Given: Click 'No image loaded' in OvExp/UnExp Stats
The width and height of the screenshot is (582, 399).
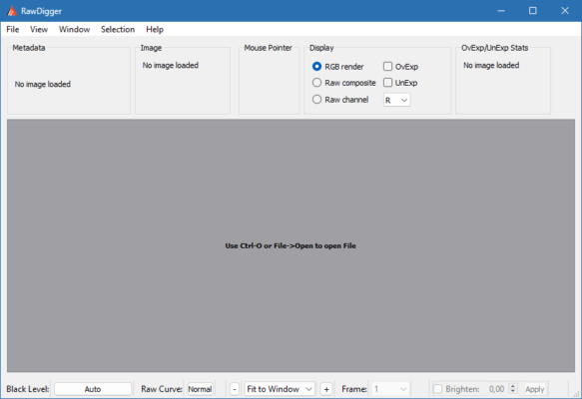Looking at the screenshot, I should pyautogui.click(x=491, y=65).
